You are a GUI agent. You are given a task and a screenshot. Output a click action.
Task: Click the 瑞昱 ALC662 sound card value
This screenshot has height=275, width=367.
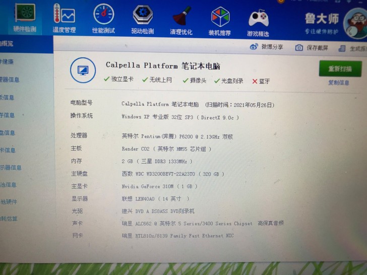click(x=203, y=223)
